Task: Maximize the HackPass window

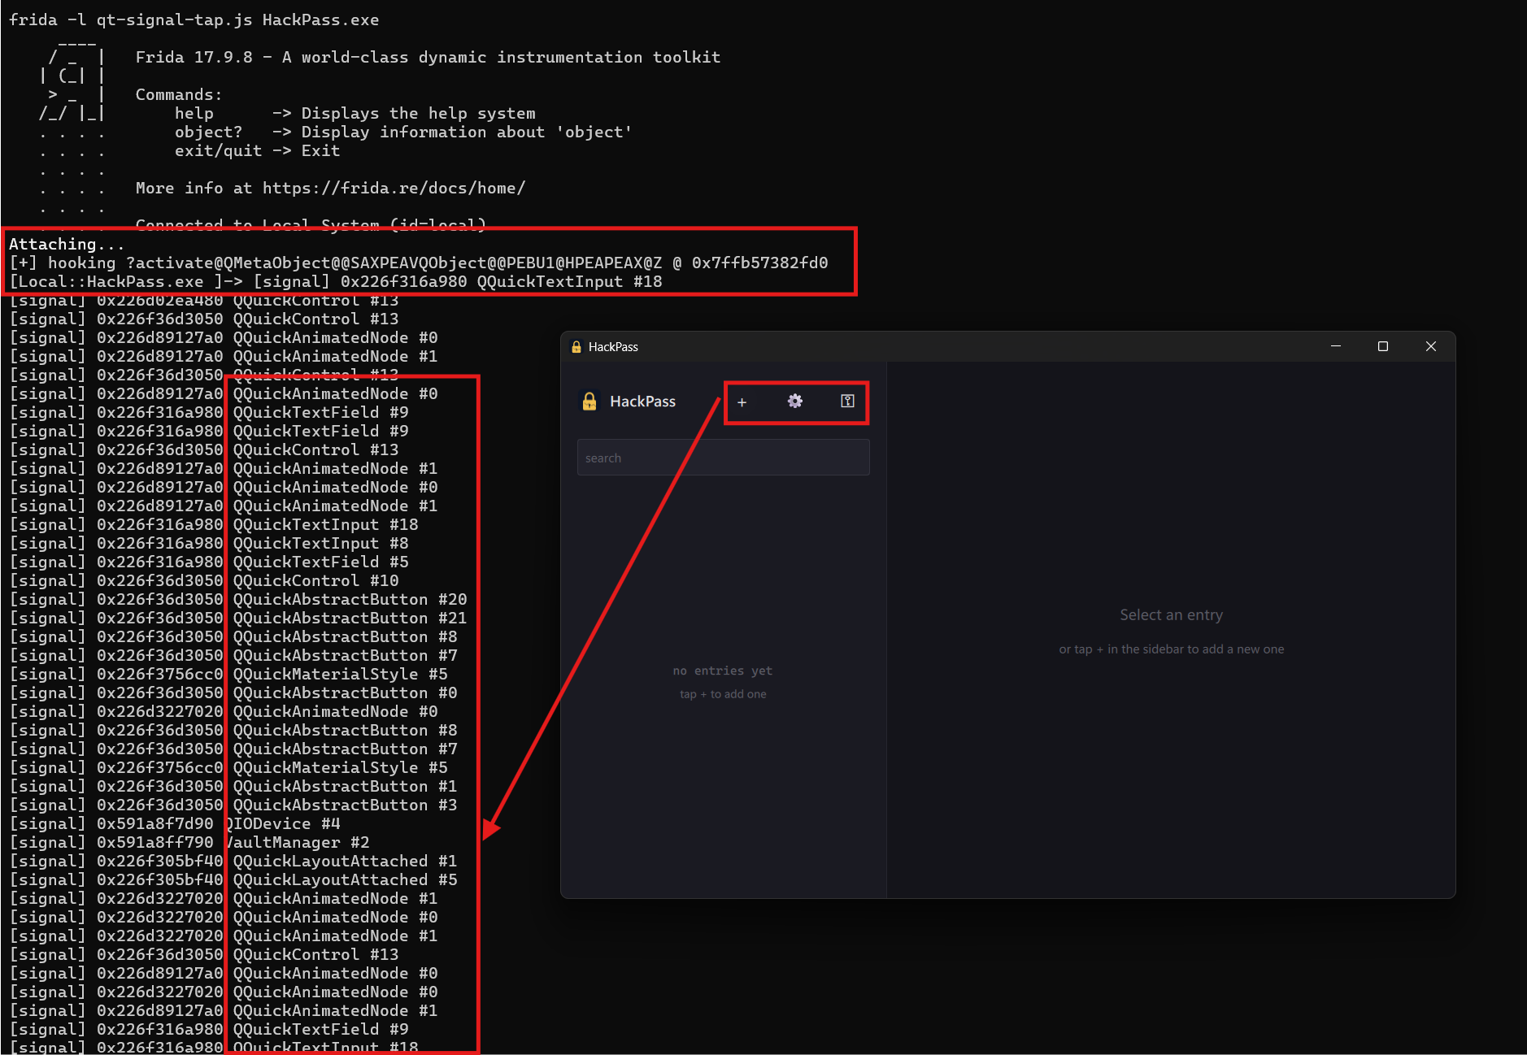Action: [x=1382, y=346]
